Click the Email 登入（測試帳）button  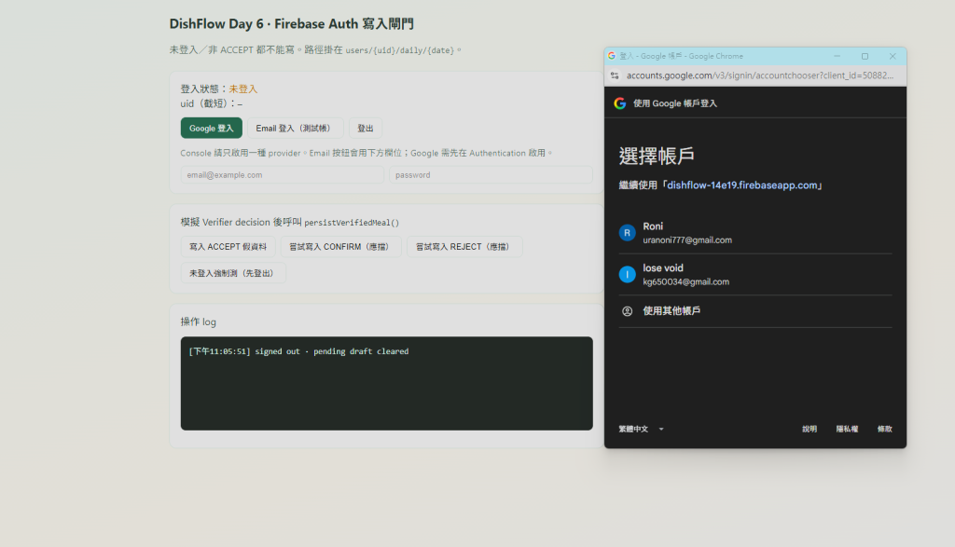click(x=296, y=129)
